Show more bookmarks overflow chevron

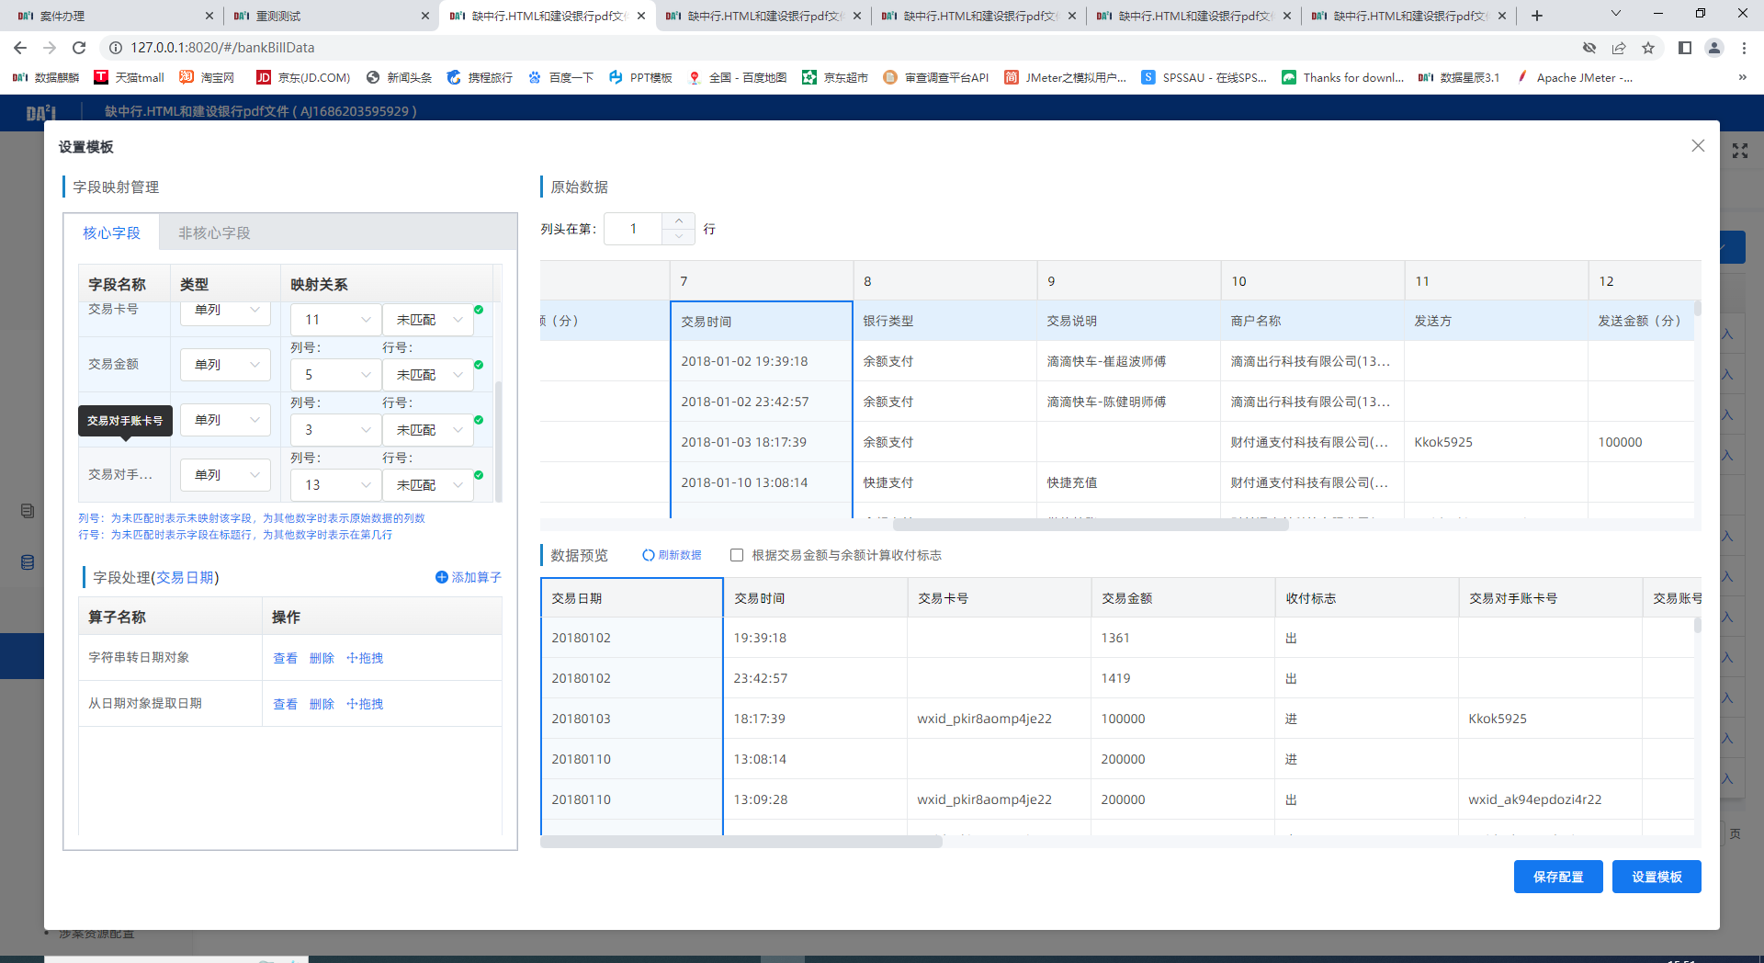(x=1742, y=77)
